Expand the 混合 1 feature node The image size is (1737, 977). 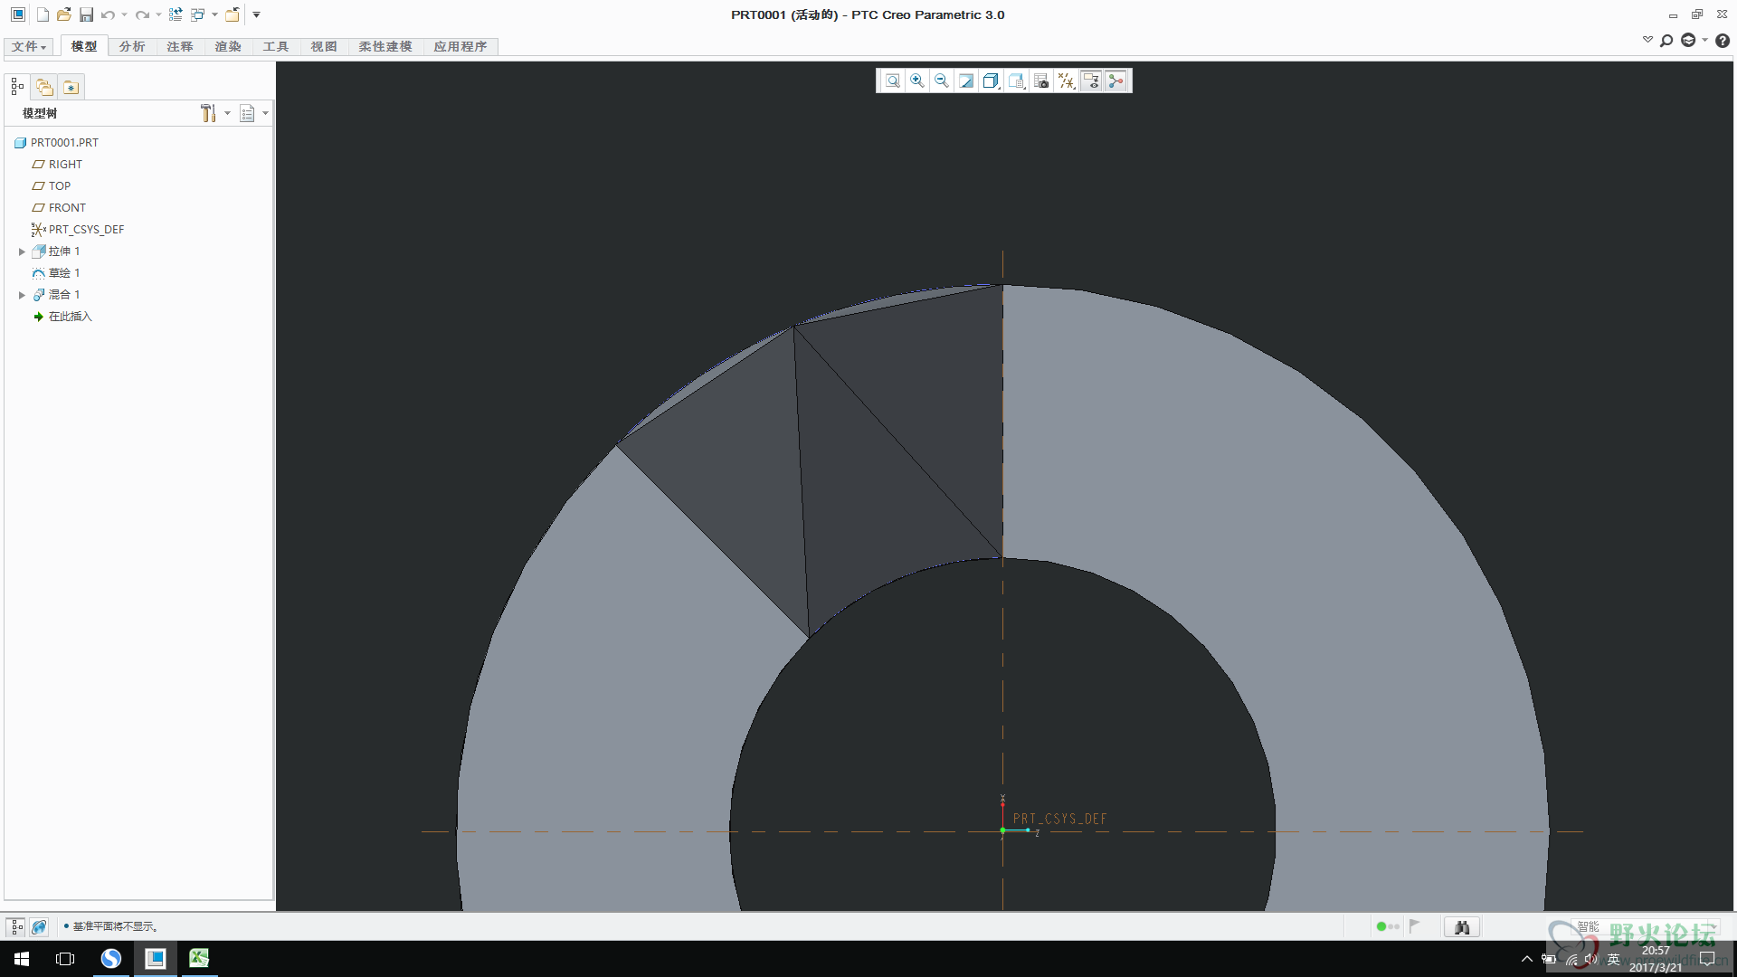click(22, 295)
